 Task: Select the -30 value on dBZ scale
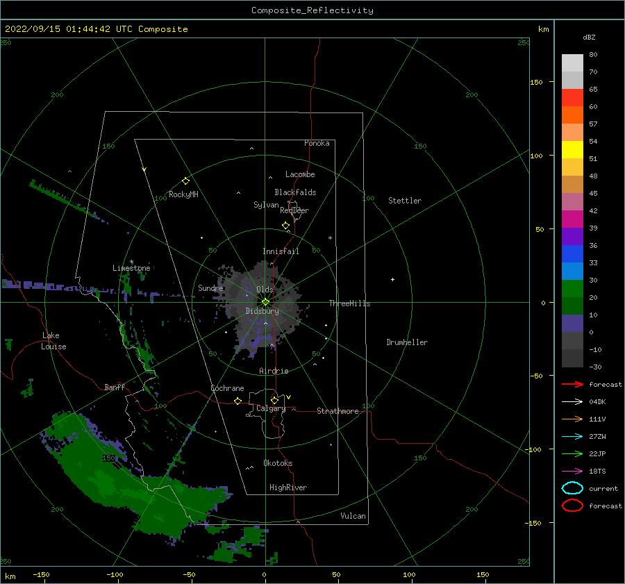click(x=595, y=367)
